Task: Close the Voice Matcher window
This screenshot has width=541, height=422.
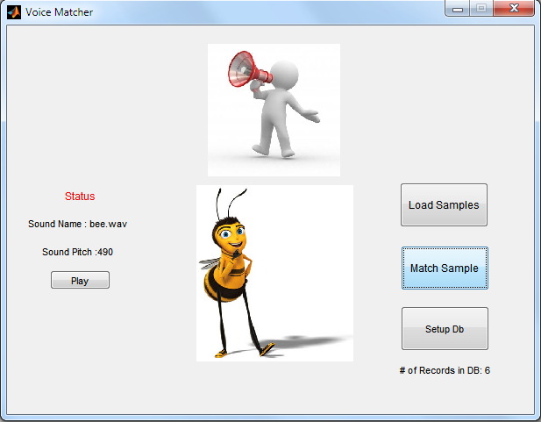Action: coord(514,8)
